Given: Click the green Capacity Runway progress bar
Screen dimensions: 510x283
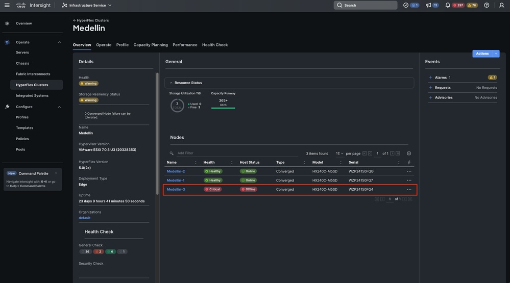Looking at the screenshot, I should (223, 108).
